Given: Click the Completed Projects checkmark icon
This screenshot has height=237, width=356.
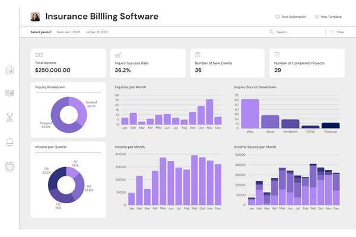Looking at the screenshot, I should 276,55.
